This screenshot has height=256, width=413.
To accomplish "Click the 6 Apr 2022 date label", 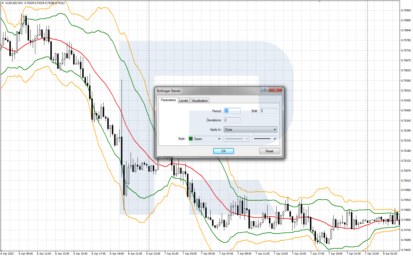I will click(x=7, y=253).
